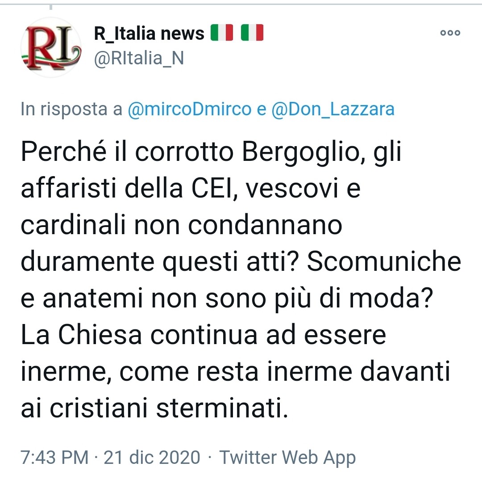This screenshot has width=482, height=488.
Task: Click the 7:43 PM timestamp
Action: [x=55, y=457]
